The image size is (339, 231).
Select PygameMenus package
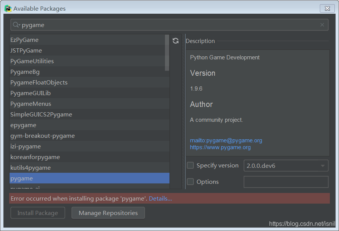[89, 104]
